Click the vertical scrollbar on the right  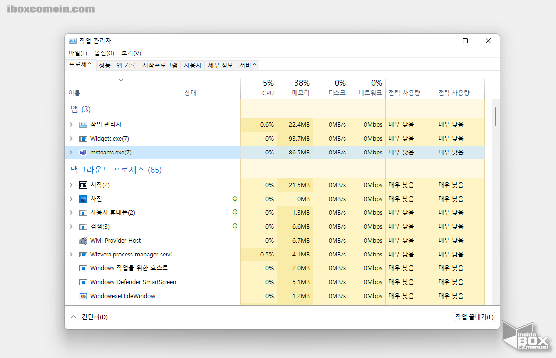point(495,116)
